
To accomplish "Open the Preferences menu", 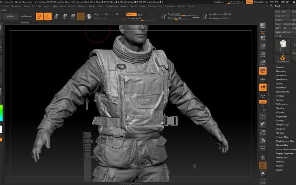I will click(112, 6).
